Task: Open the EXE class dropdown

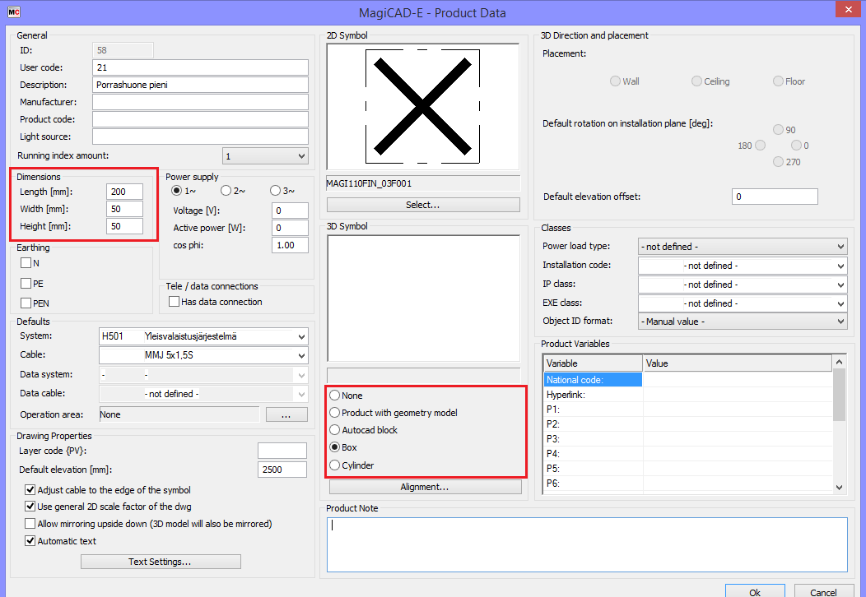Action: 743,303
